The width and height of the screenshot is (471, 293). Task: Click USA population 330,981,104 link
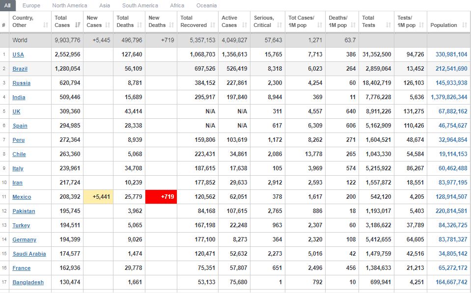pyautogui.click(x=451, y=54)
